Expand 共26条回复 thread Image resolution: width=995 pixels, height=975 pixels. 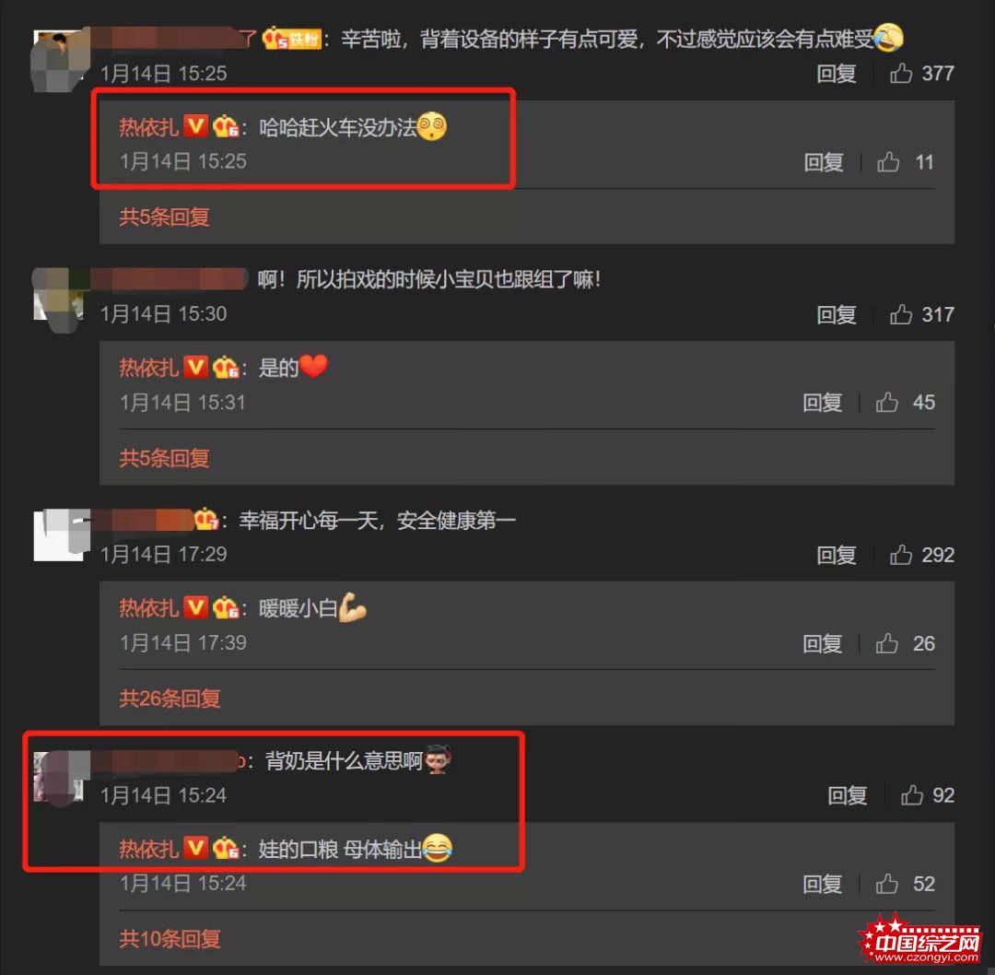(170, 699)
